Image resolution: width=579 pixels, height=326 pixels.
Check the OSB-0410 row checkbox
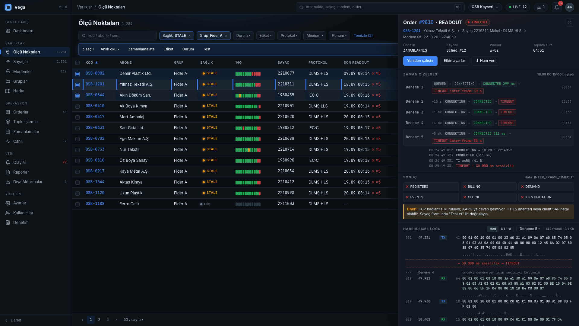(78, 106)
